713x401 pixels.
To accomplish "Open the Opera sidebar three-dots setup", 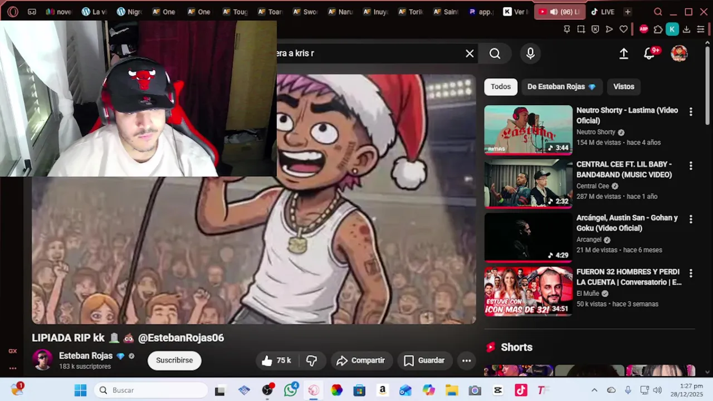I will point(12,368).
